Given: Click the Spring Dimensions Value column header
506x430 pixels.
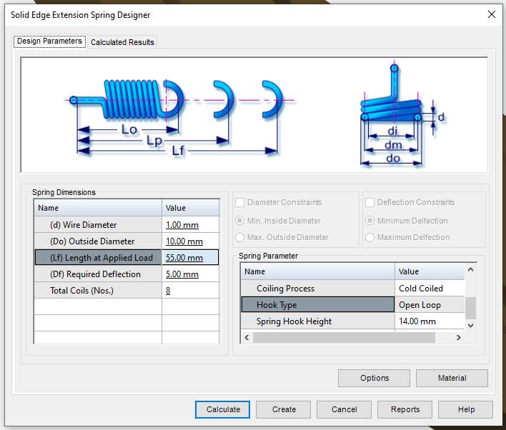Looking at the screenshot, I should pos(190,208).
